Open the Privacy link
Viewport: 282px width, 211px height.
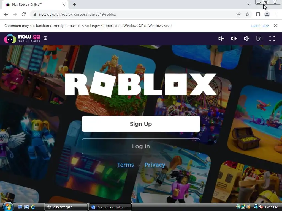pyautogui.click(x=155, y=165)
